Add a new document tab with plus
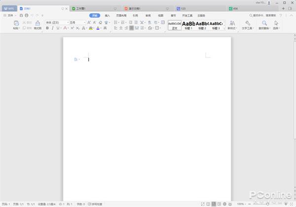The image size is (296, 207). [x=283, y=8]
